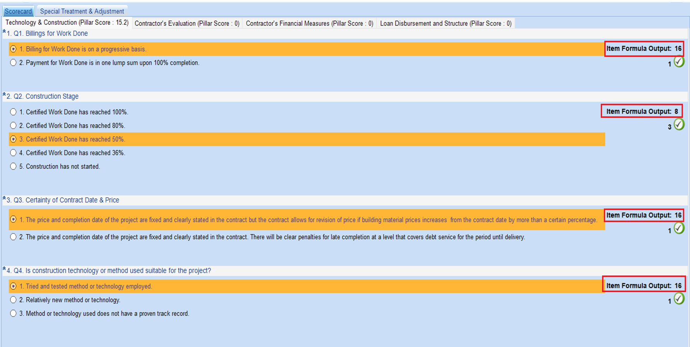The height and width of the screenshot is (347, 690).
Task: Click green checkmark icon for Q3 Certainty
Action: [679, 229]
